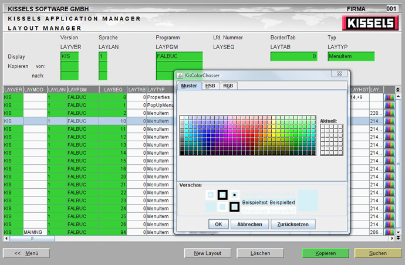Move the table's horizontal scrollbar thumb
Image resolution: width=405 pixels, height=265 pixels.
point(32,239)
